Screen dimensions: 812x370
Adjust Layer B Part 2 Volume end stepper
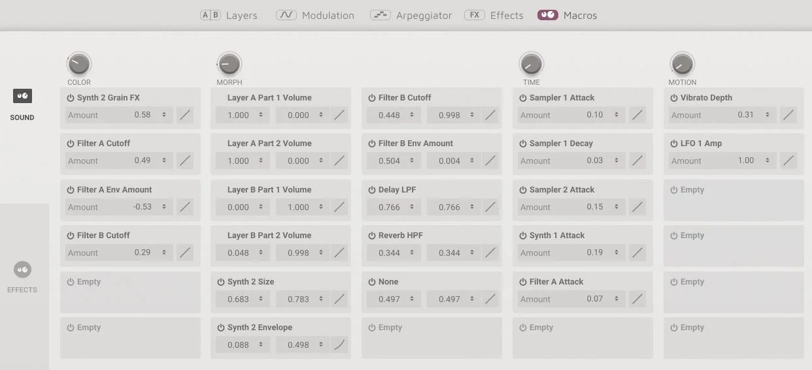pyautogui.click(x=321, y=253)
